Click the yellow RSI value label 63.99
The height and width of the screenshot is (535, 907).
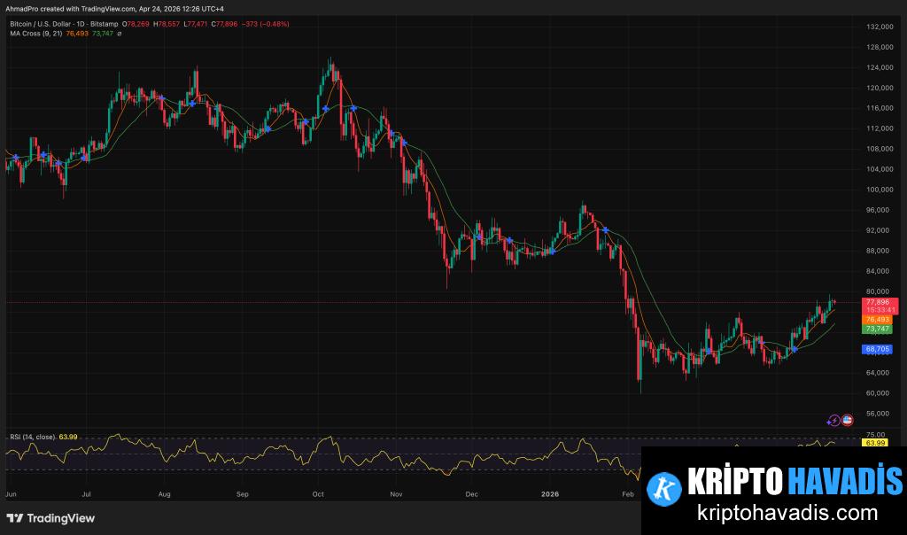875,442
